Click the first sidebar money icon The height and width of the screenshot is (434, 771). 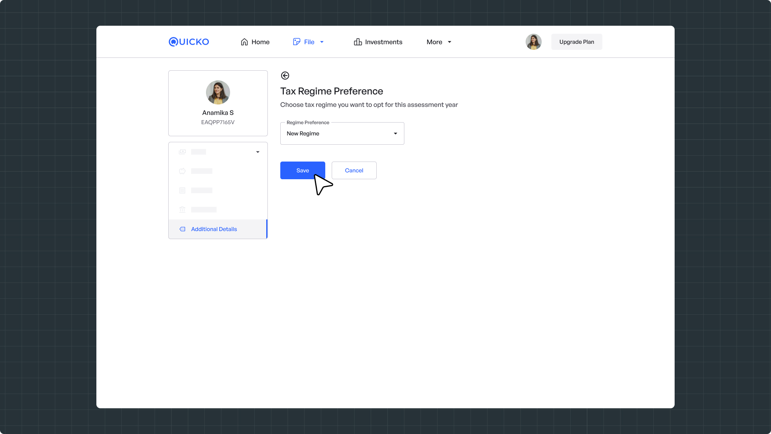pos(182,152)
